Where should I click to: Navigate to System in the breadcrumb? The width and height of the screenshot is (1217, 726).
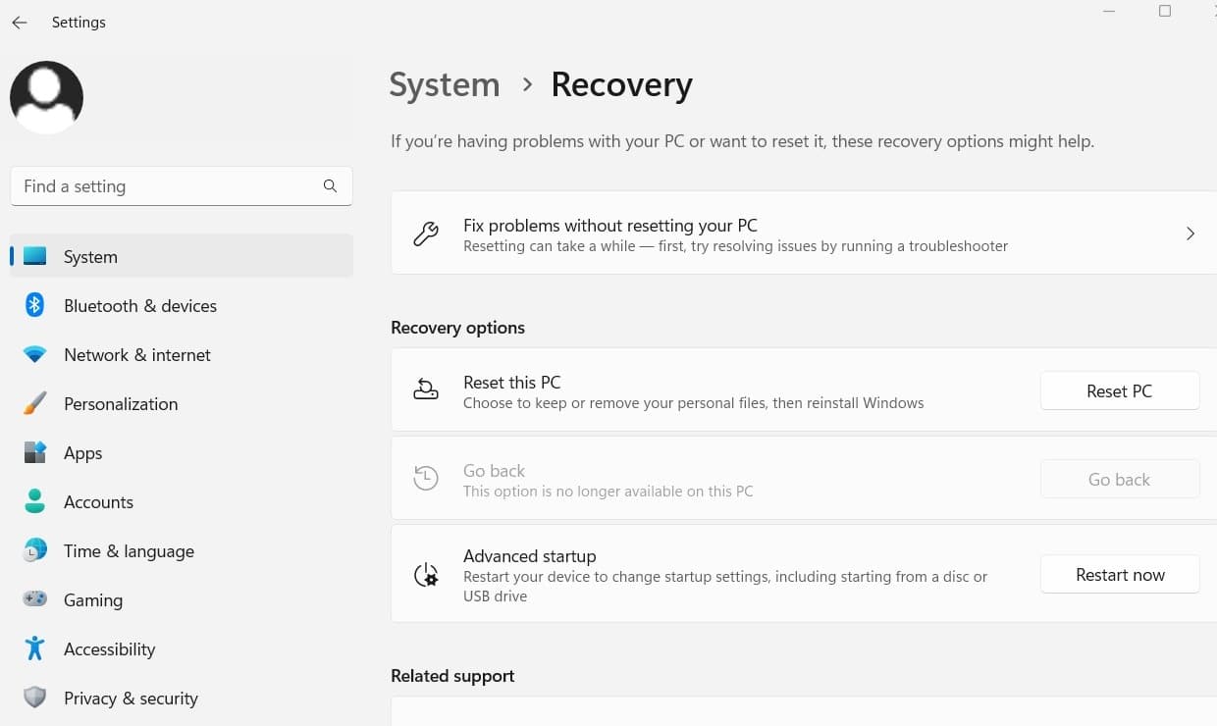tap(444, 85)
